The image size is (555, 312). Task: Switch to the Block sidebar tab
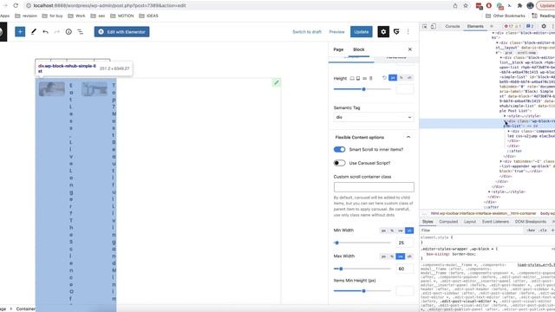[358, 49]
